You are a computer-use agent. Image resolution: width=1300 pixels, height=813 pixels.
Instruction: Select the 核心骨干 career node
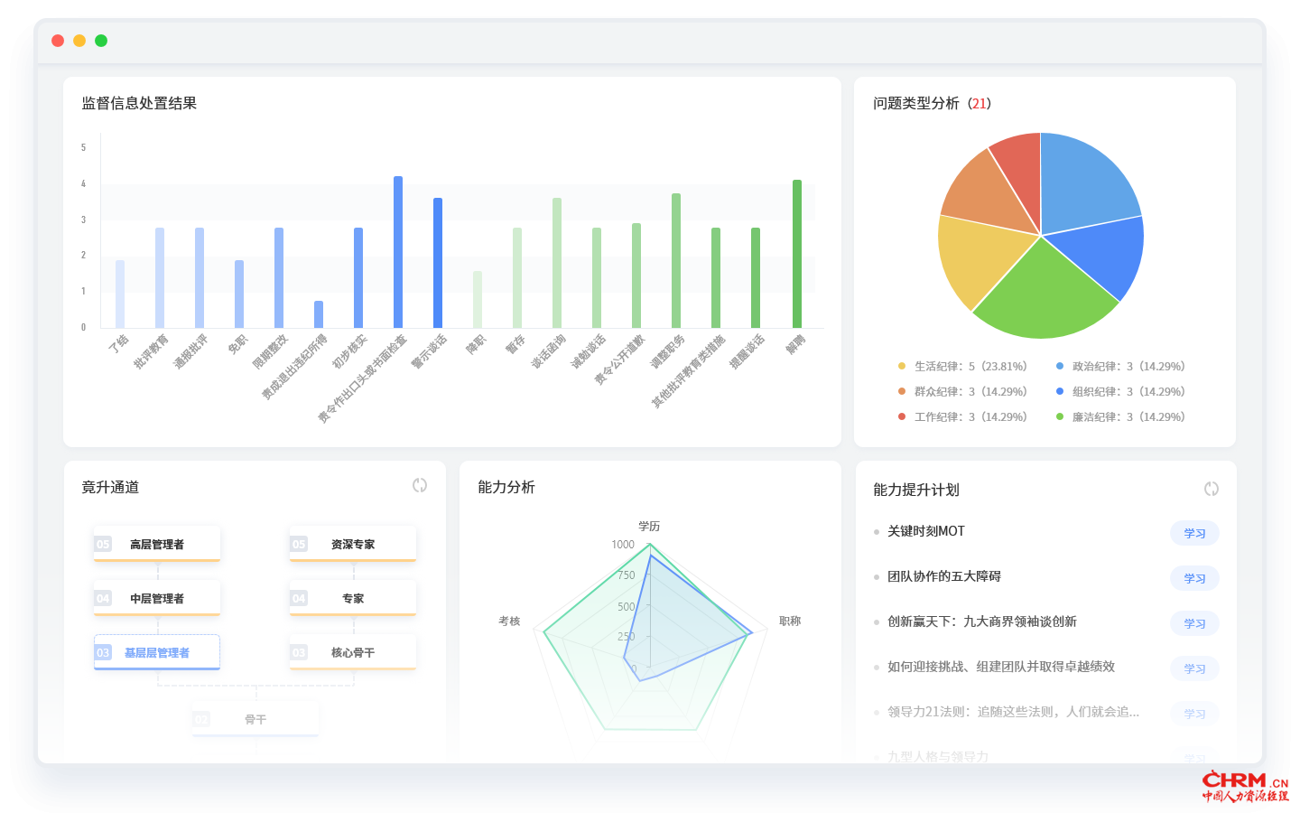(353, 652)
